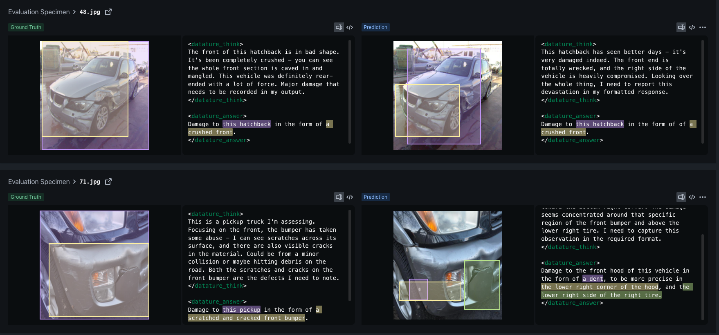Click the Prediction badge for 71.jpg

pos(375,197)
